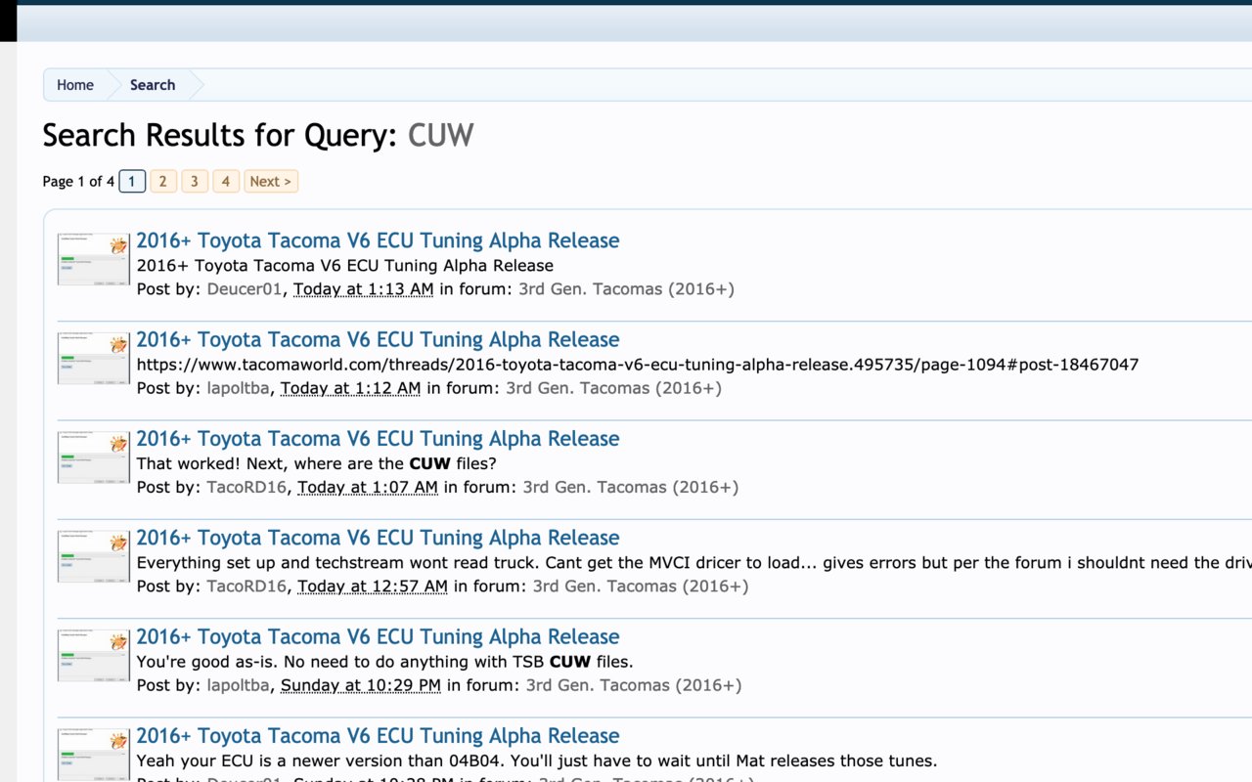Screen dimensions: 1252x782
Task: Click thumbnail beside 'Yeah your ECU' post
Action: pyautogui.click(x=94, y=754)
